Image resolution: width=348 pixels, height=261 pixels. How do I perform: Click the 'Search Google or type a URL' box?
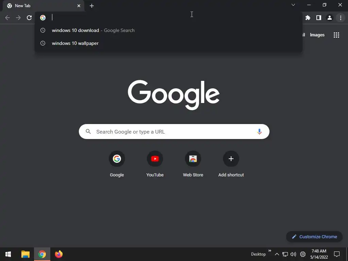[x=174, y=132]
